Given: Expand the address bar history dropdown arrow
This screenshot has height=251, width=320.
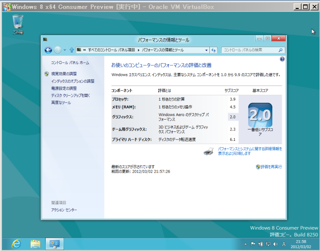Looking at the screenshot, I should pyautogui.click(x=206, y=50).
